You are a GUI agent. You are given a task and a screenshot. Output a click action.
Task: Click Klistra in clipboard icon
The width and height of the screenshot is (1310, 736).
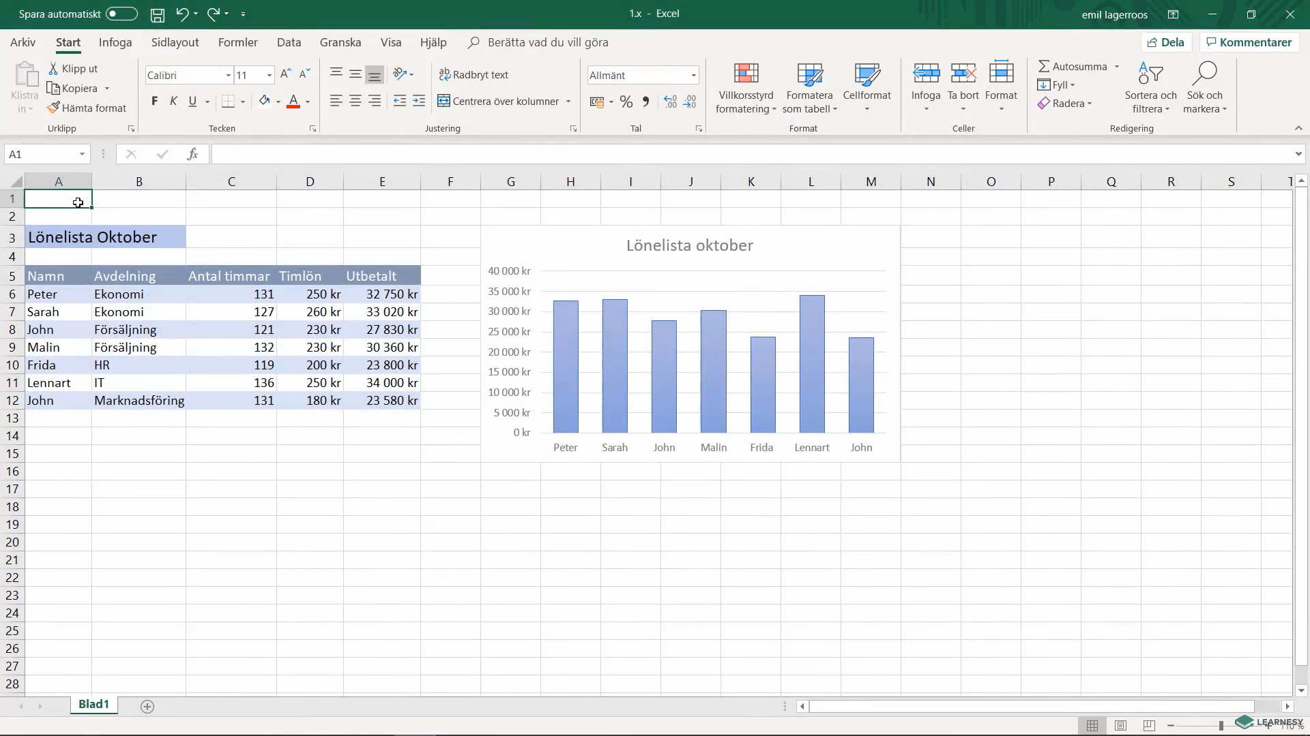[26, 74]
